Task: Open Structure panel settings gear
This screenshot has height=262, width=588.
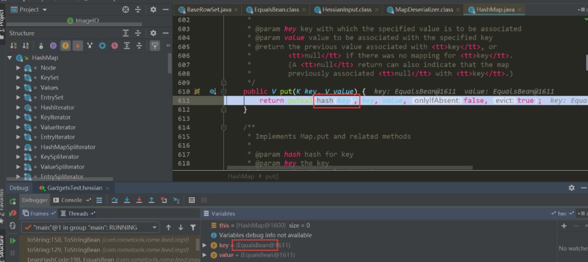Action: [153, 33]
